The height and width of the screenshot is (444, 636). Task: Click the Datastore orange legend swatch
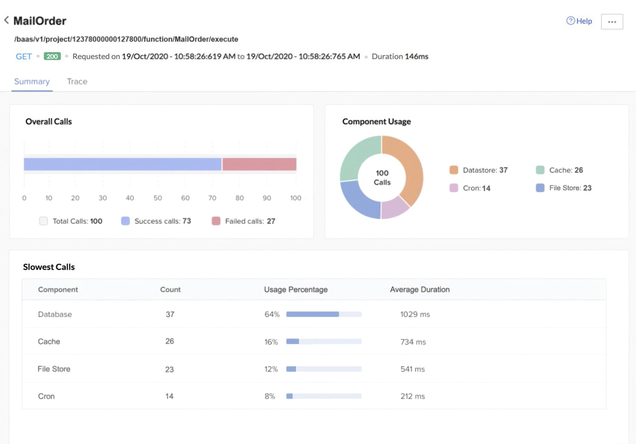coord(453,170)
